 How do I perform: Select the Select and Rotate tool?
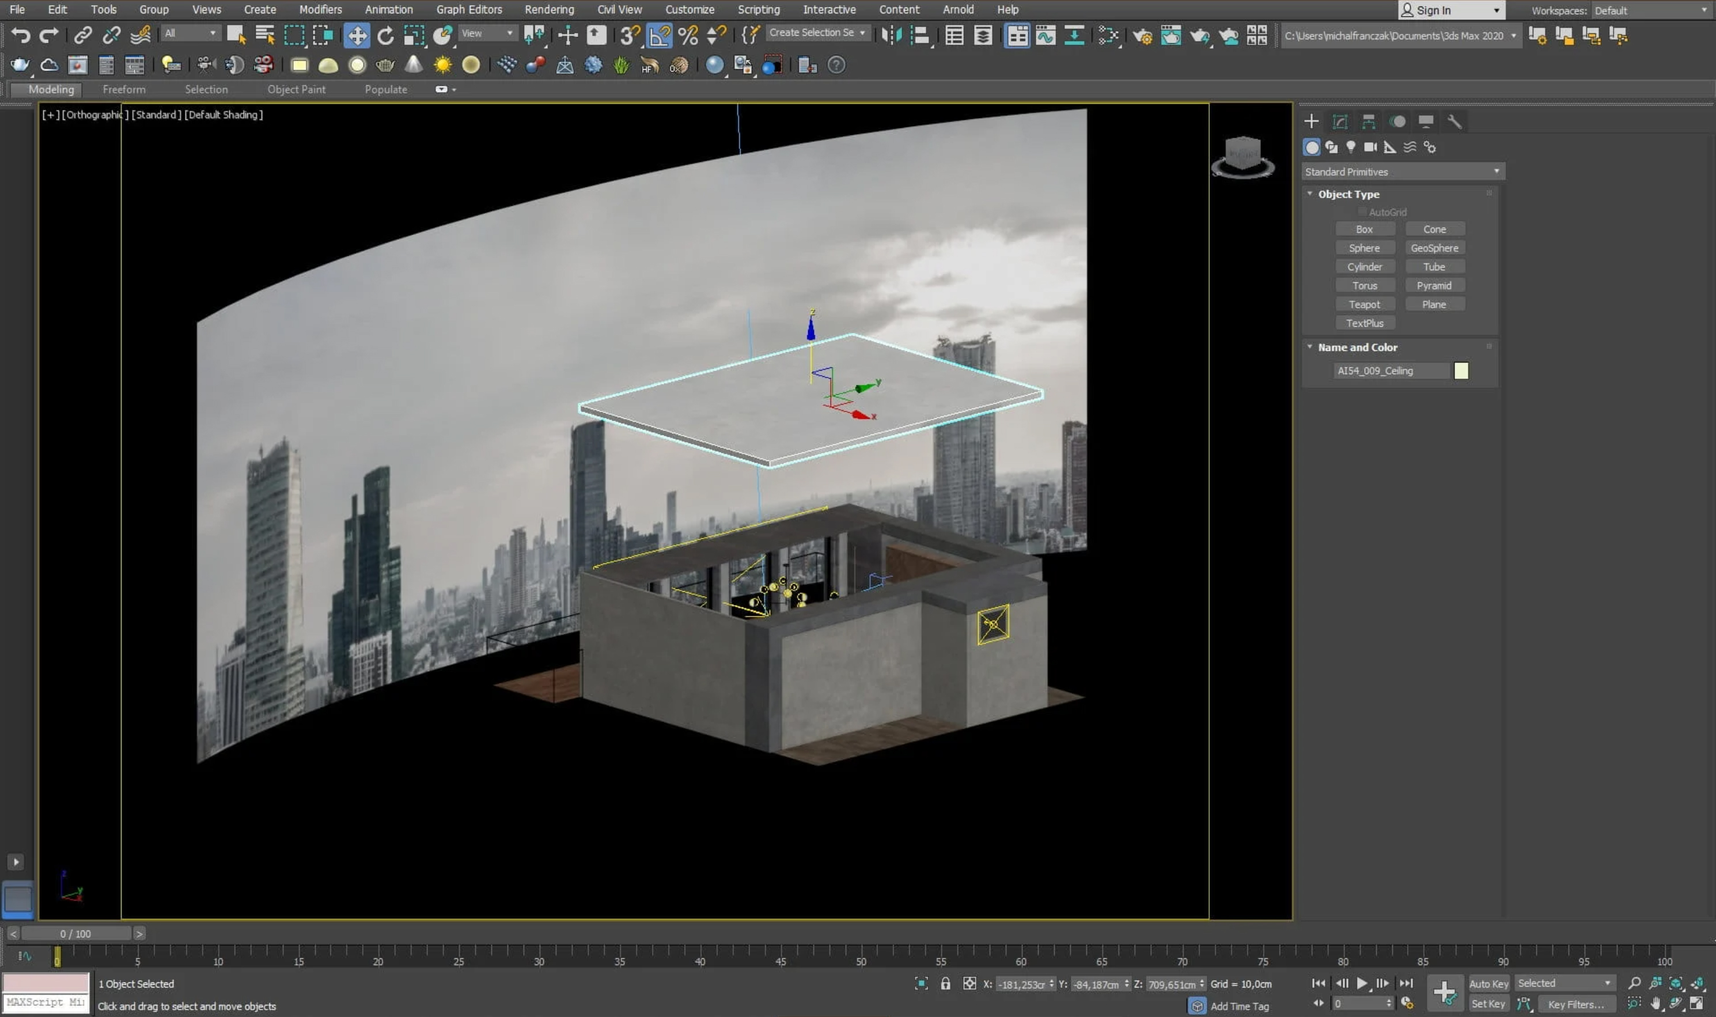[x=386, y=35]
